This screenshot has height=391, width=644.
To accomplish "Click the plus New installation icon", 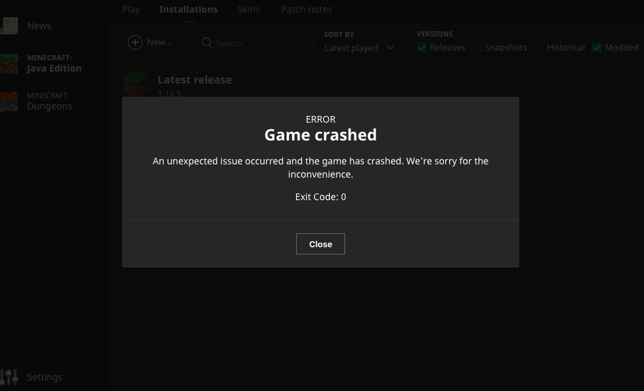I will click(x=135, y=42).
